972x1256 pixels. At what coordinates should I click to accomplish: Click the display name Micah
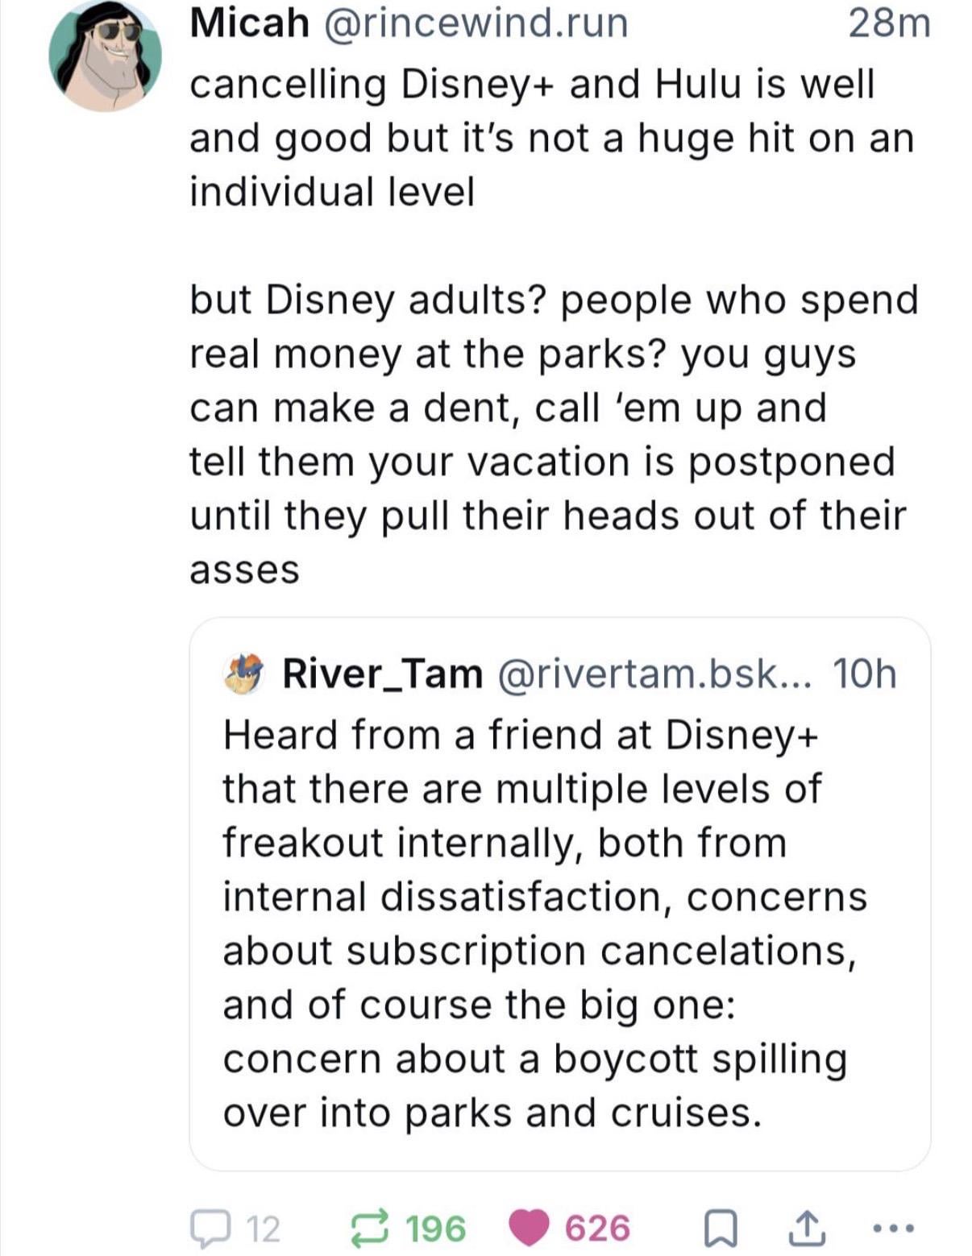pyautogui.click(x=249, y=23)
